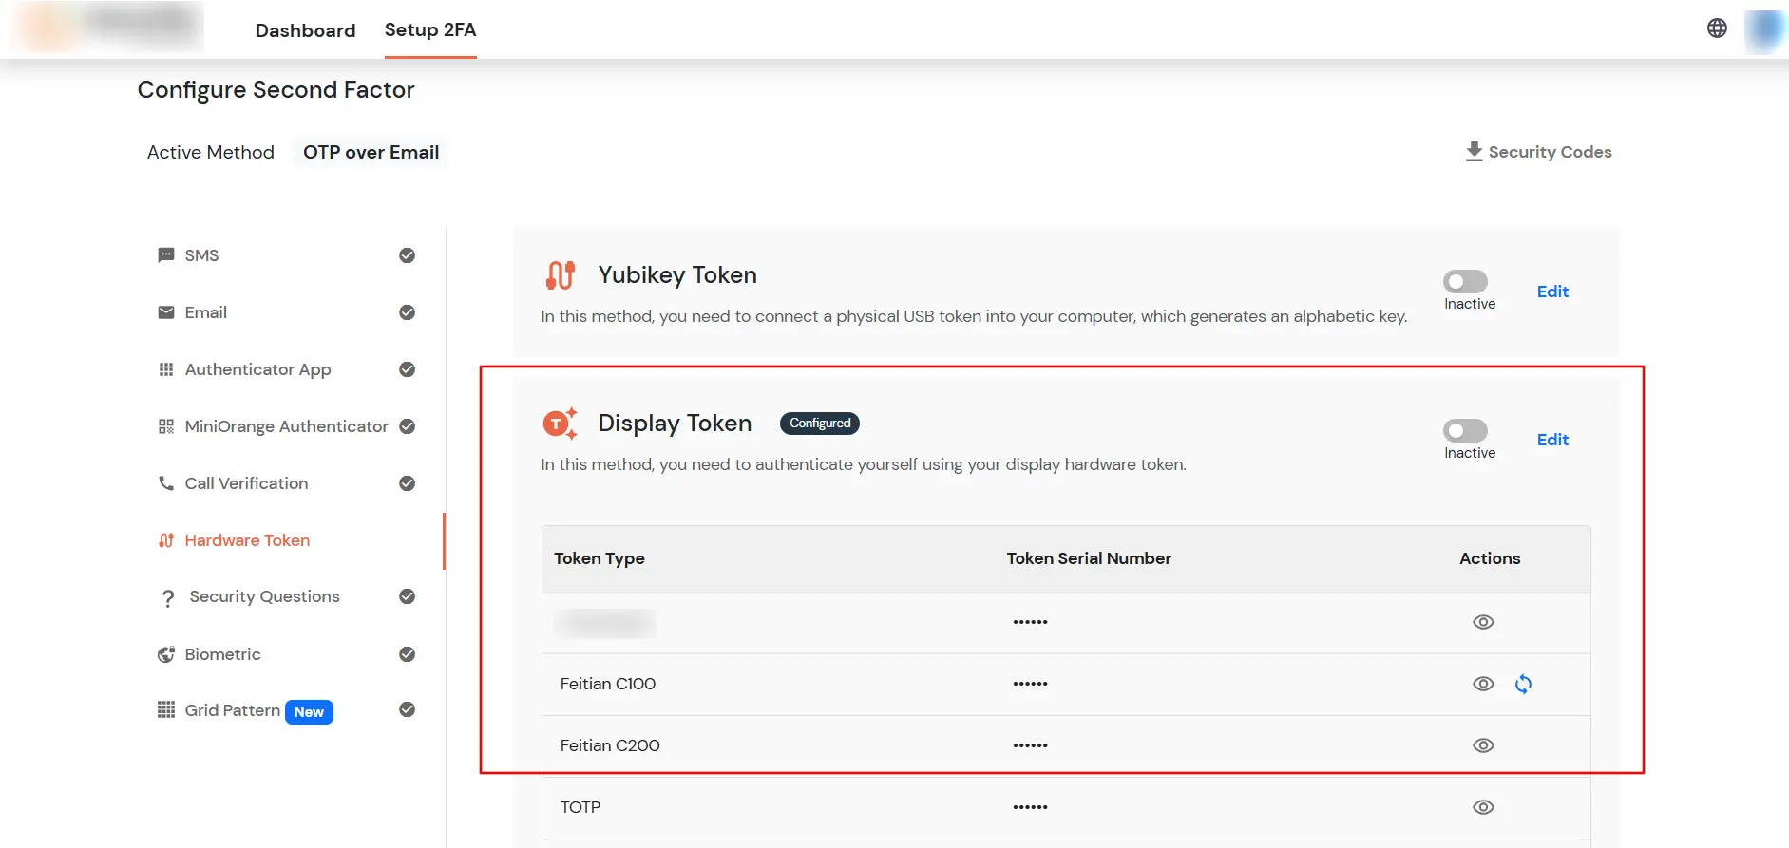Click the Yubikey Token title
The width and height of the screenshot is (1789, 848).
(677, 275)
